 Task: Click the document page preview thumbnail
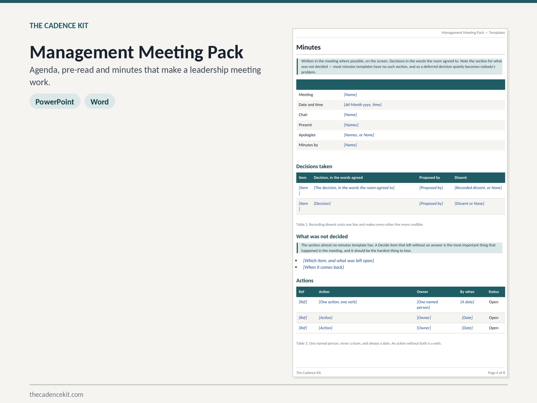pyautogui.click(x=400, y=203)
